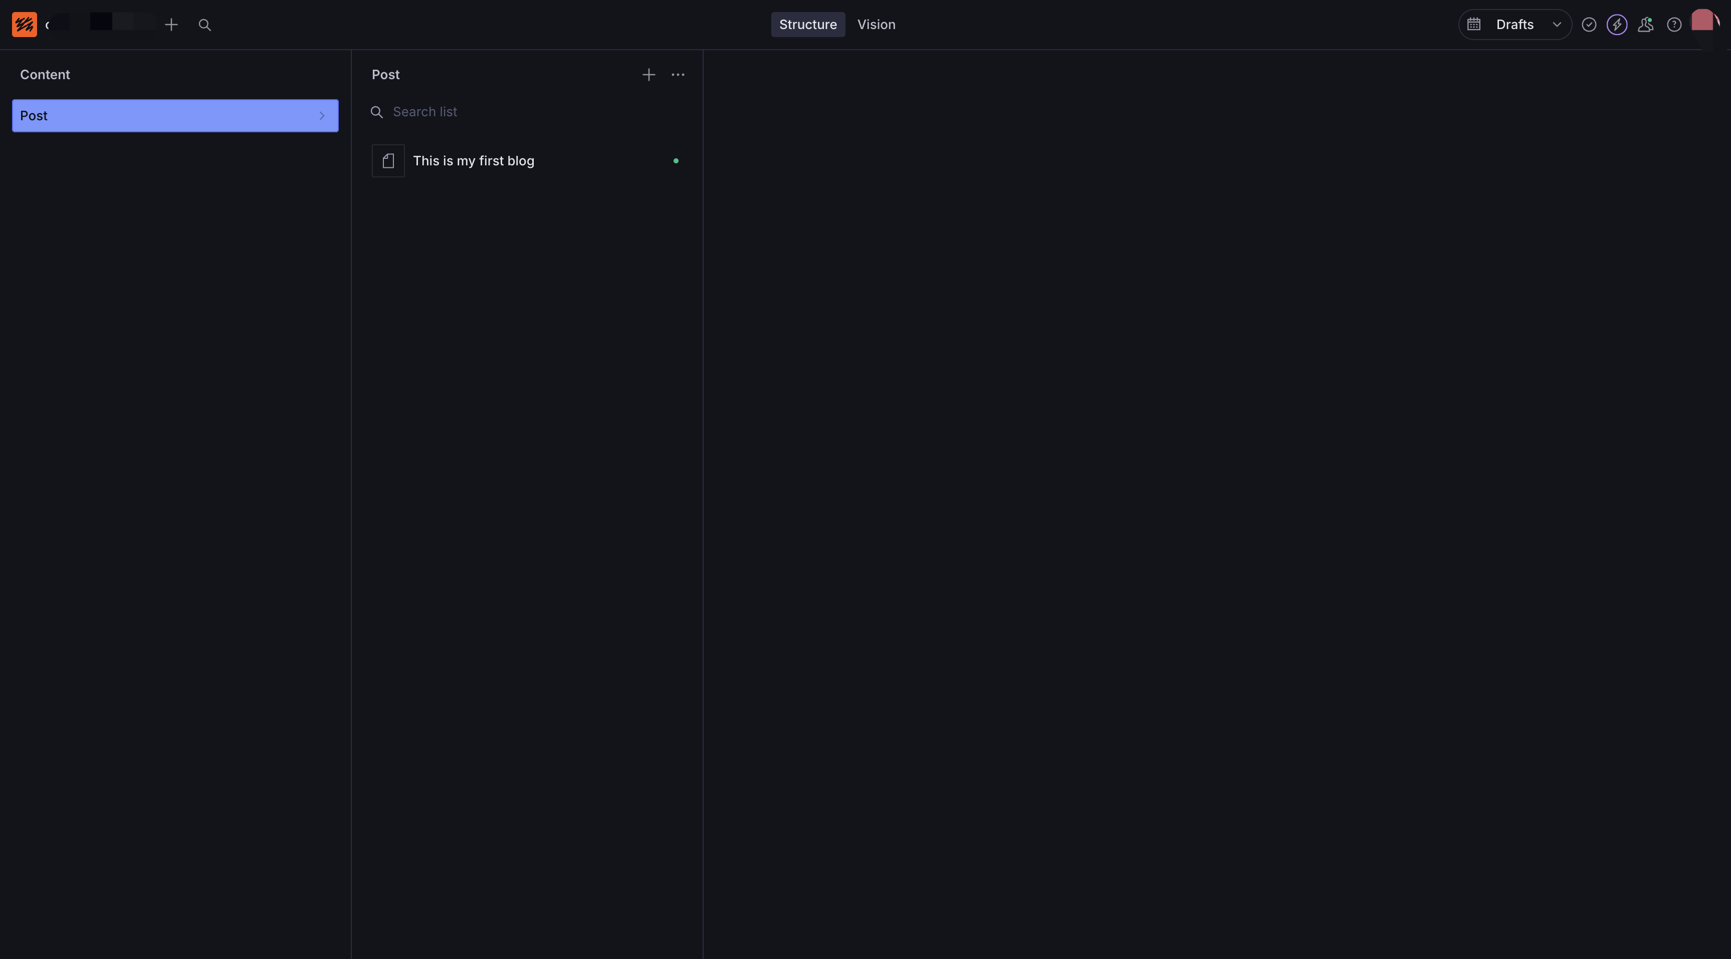The width and height of the screenshot is (1731, 959).
Task: Select Post in the Content list
Action: (x=161, y=116)
